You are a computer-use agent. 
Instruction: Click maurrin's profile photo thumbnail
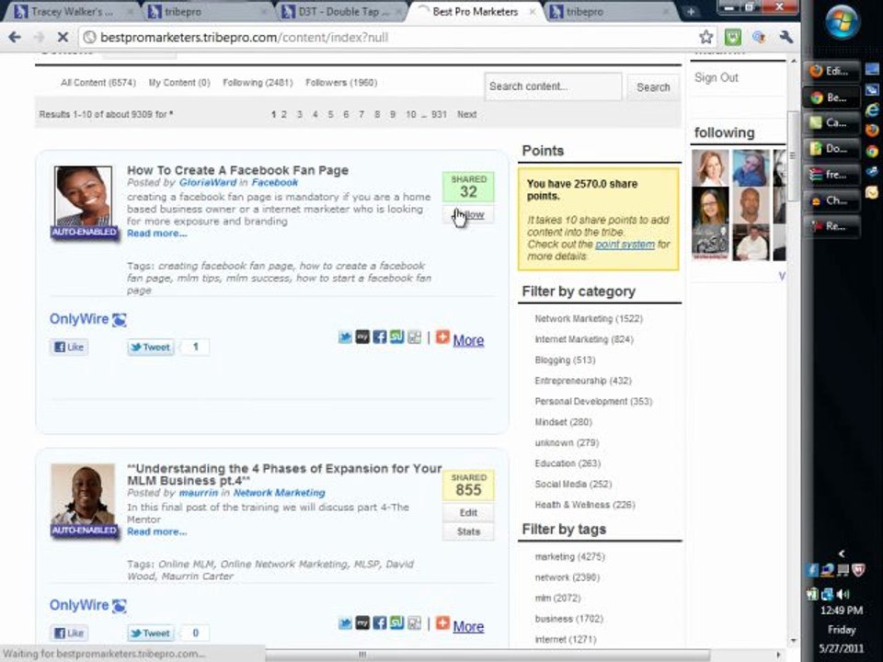84,495
